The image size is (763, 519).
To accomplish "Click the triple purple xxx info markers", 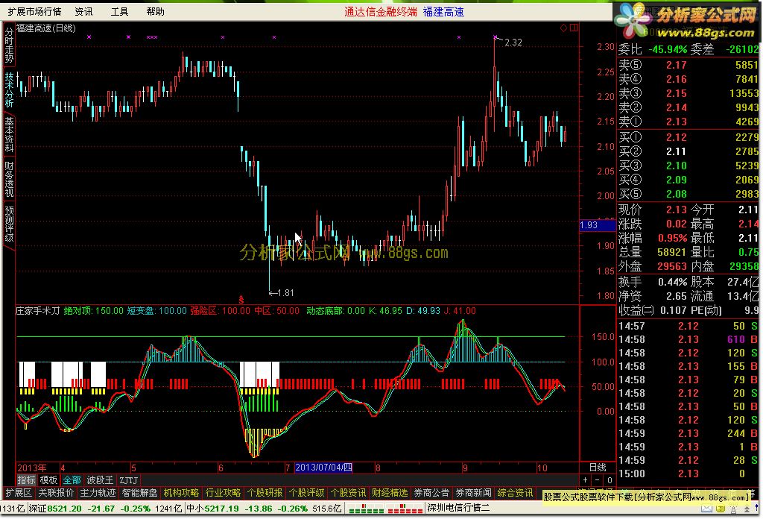I will pyautogui.click(x=152, y=37).
